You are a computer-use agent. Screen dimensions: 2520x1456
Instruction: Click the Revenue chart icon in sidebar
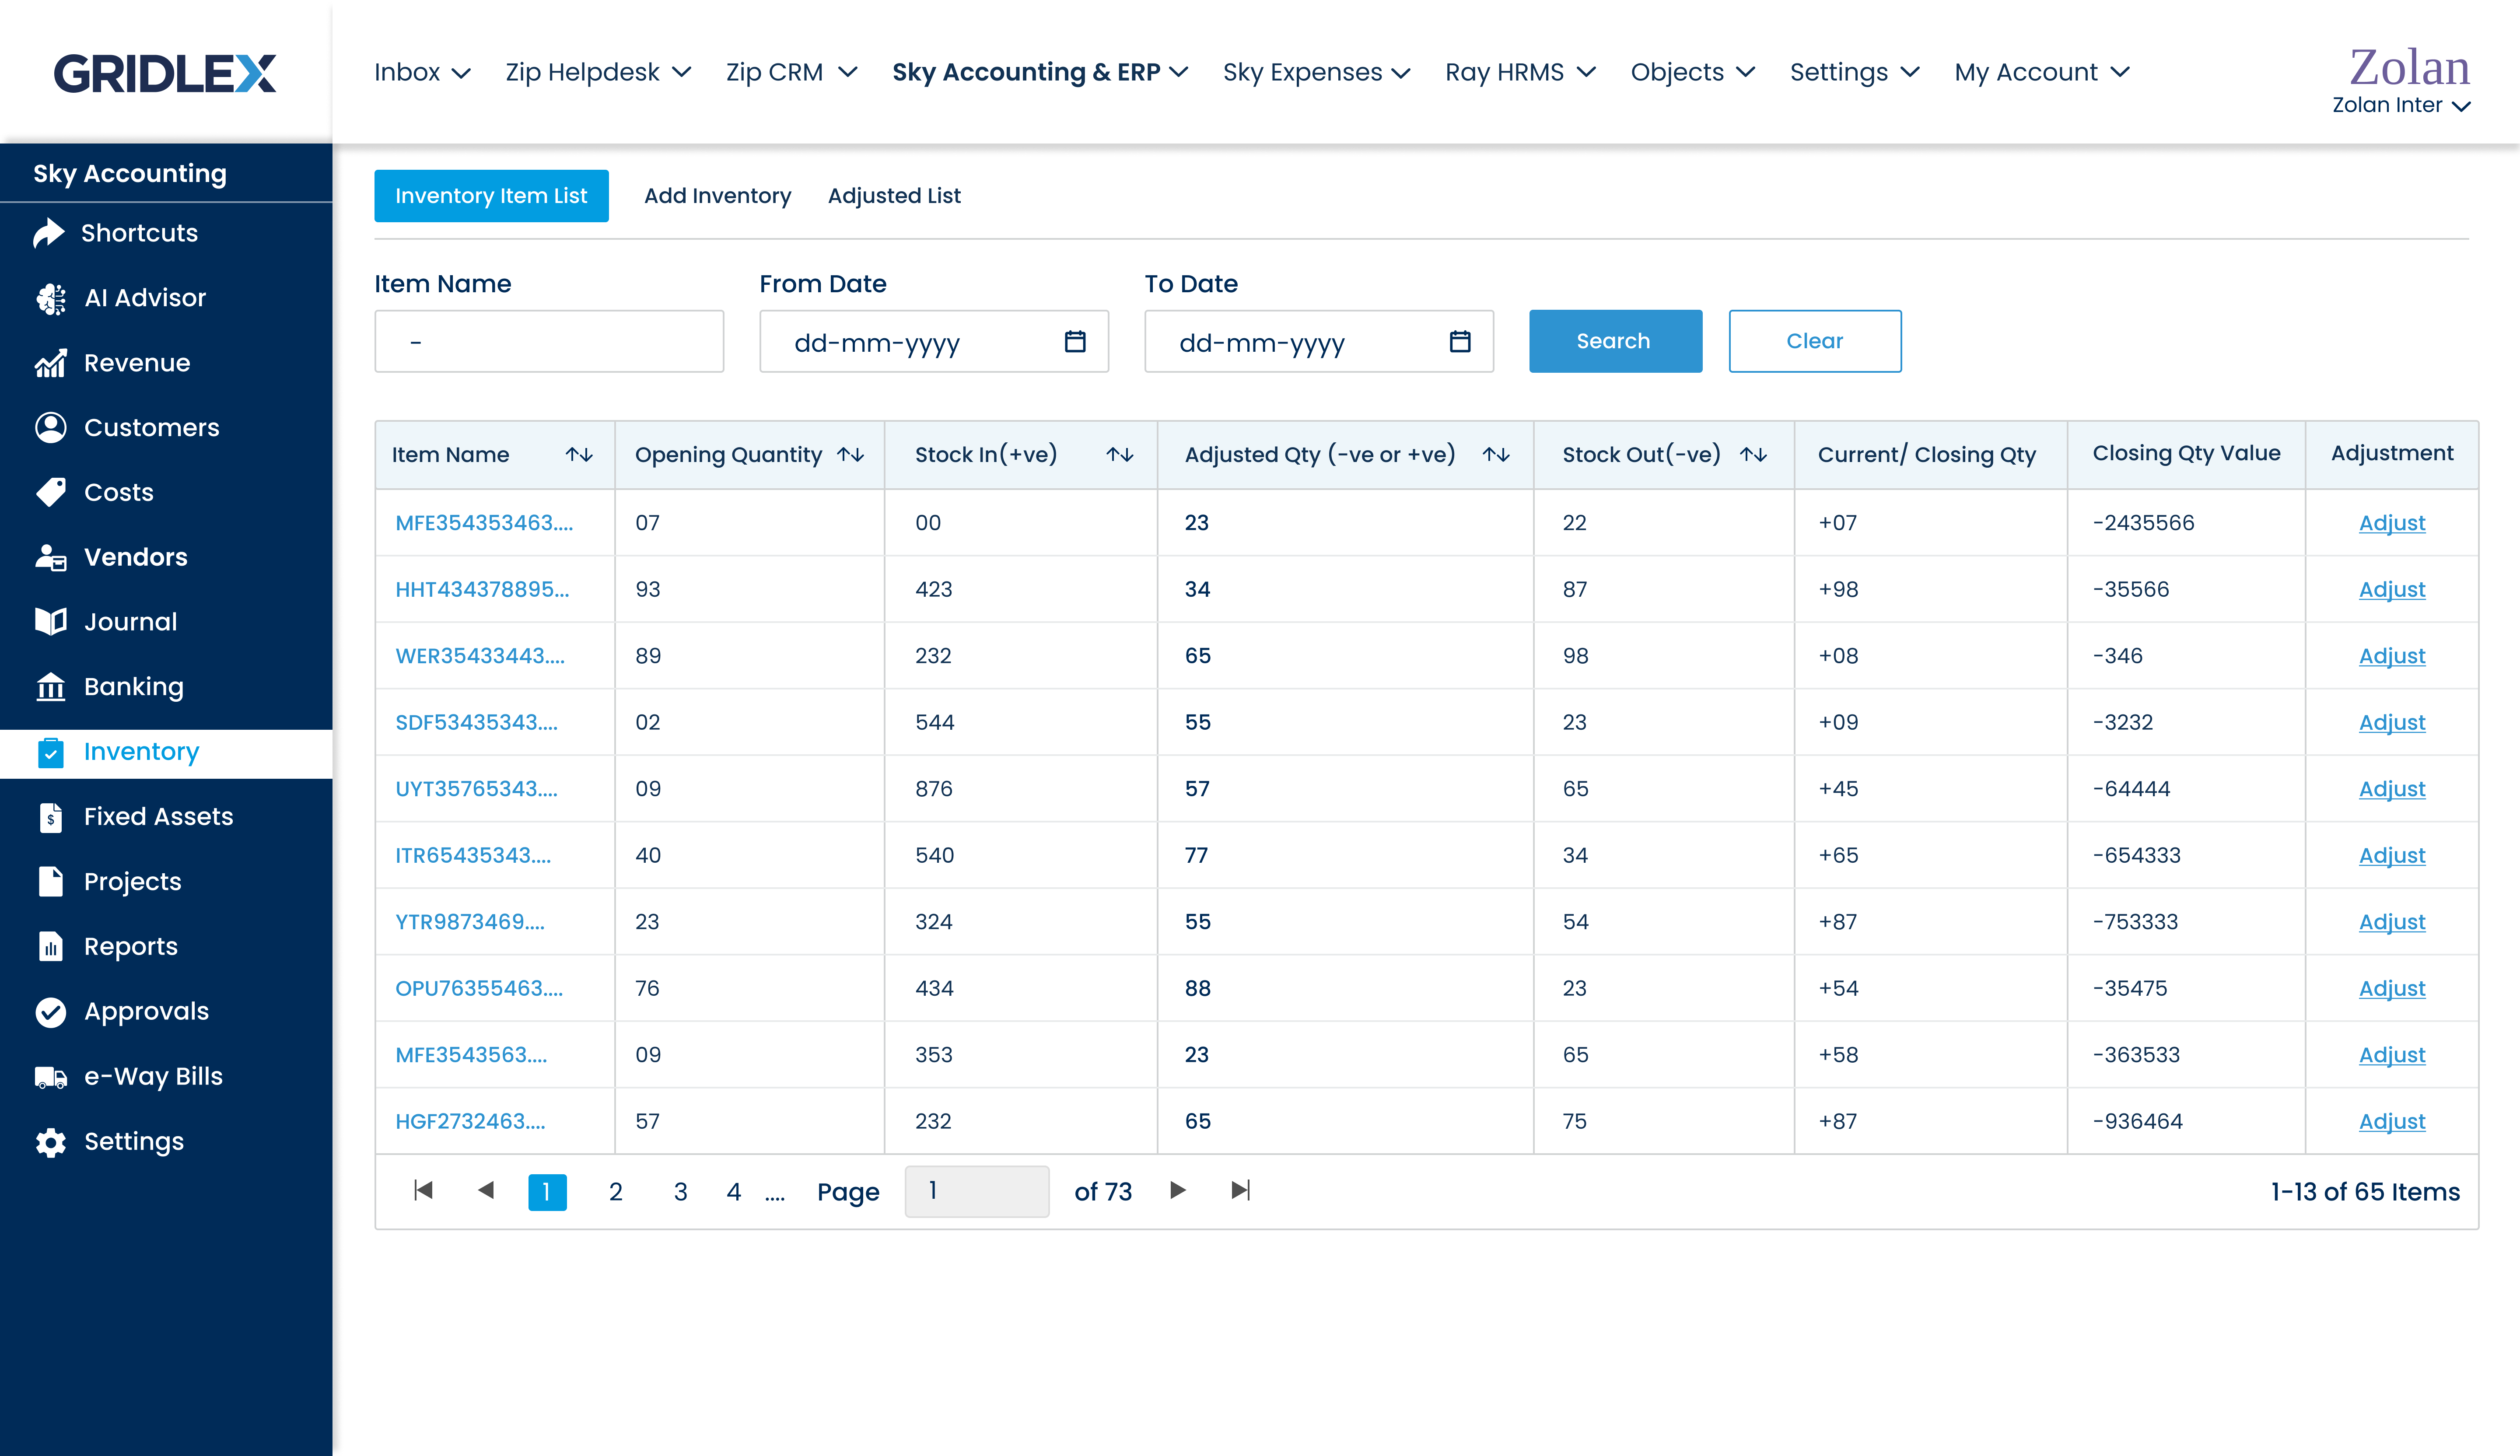click(x=51, y=363)
